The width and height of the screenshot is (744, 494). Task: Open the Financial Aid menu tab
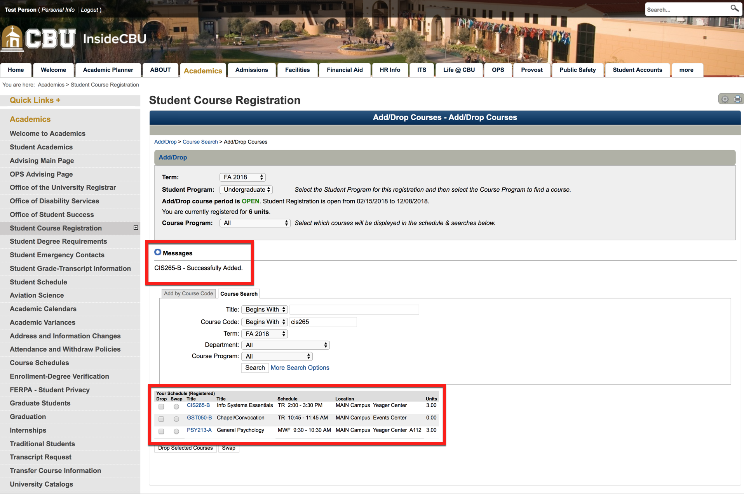pyautogui.click(x=345, y=70)
